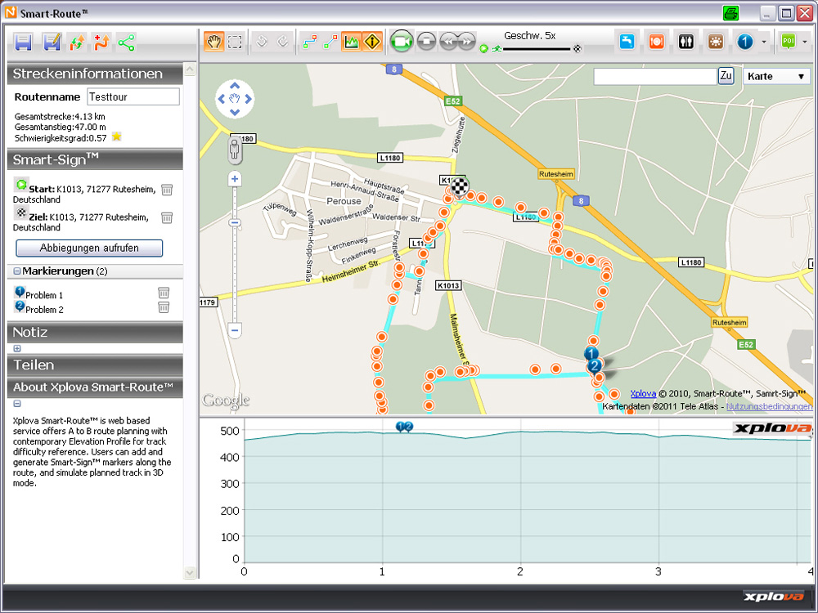Open the About Xplova Smart-Route header

[x=95, y=387]
